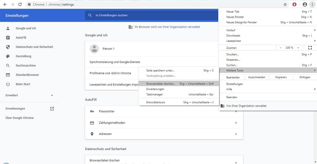Open the Hilfe submenu
The width and height of the screenshot is (317, 164).
(268, 89)
